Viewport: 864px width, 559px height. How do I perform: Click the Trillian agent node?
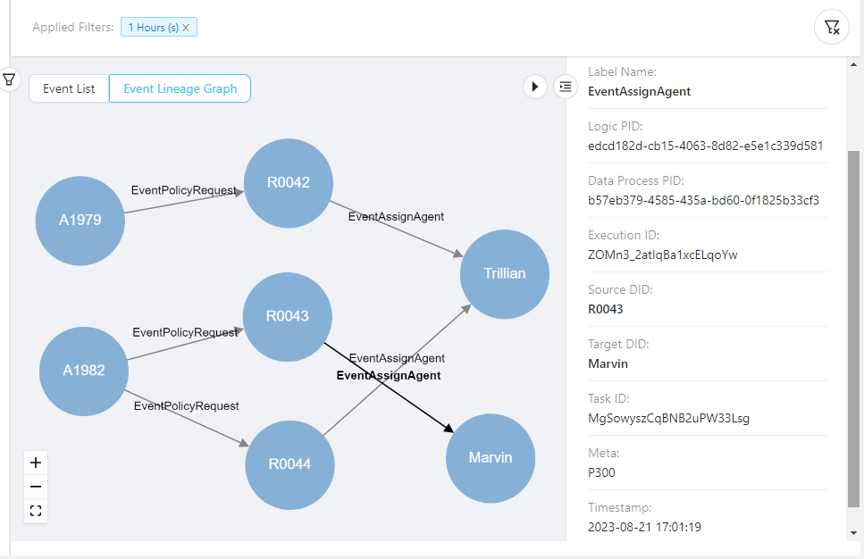tap(505, 274)
